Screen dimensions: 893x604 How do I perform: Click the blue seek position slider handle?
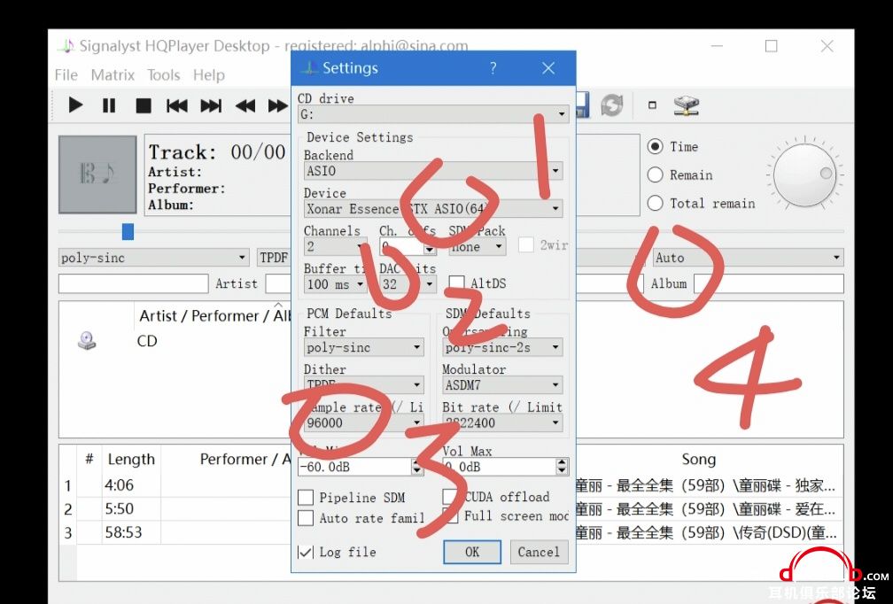(128, 232)
